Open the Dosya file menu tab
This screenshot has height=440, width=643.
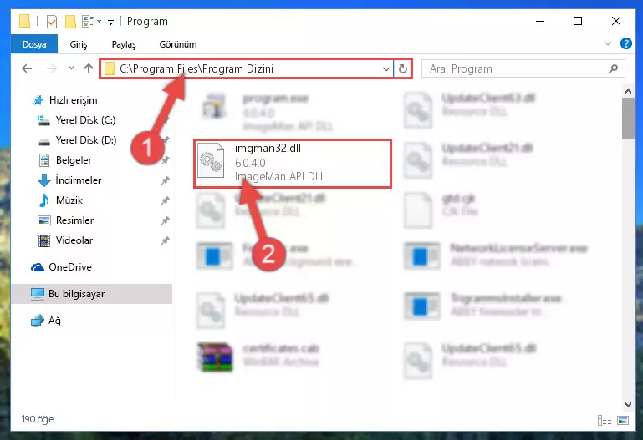click(34, 44)
